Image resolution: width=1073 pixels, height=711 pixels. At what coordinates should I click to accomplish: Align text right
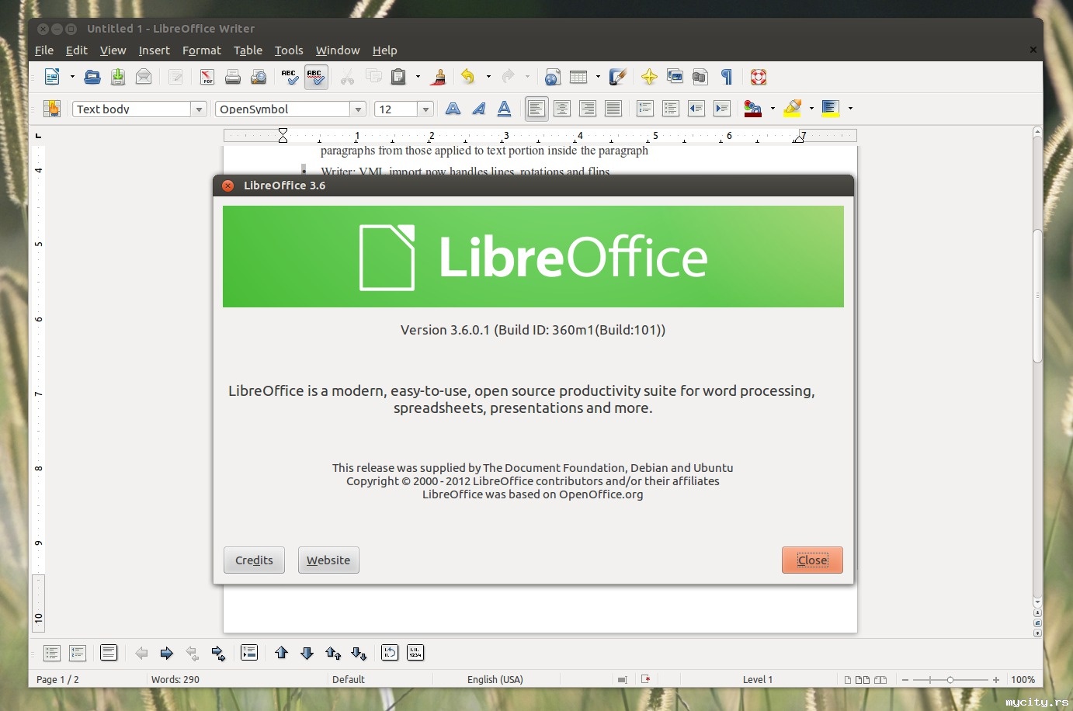[588, 109]
